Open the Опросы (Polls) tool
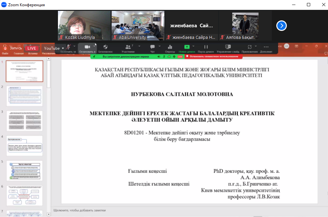Viewport: 328px width, 217px height. [170, 48]
